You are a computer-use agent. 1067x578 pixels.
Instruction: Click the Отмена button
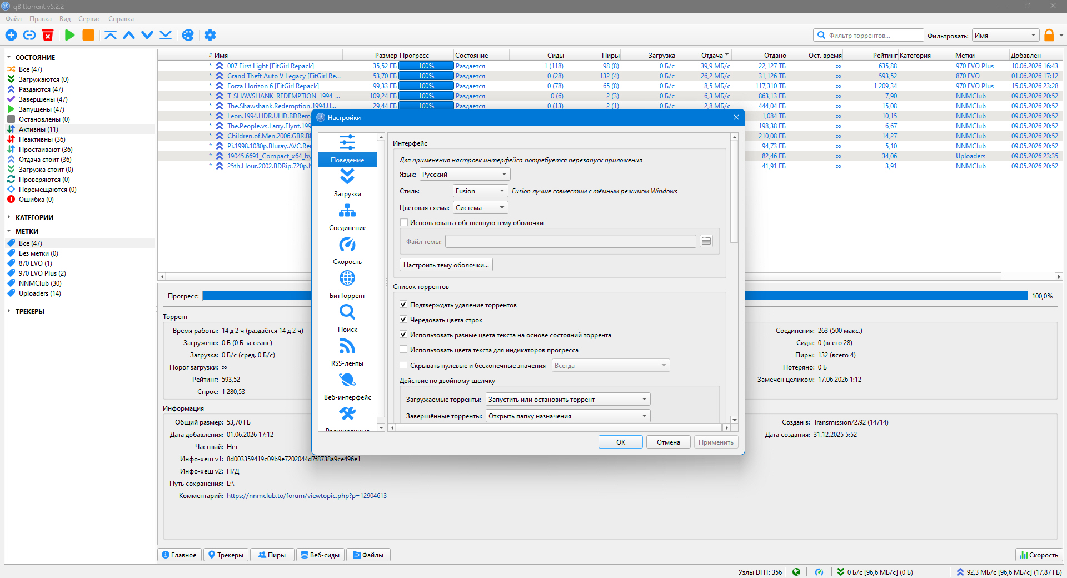click(x=669, y=442)
